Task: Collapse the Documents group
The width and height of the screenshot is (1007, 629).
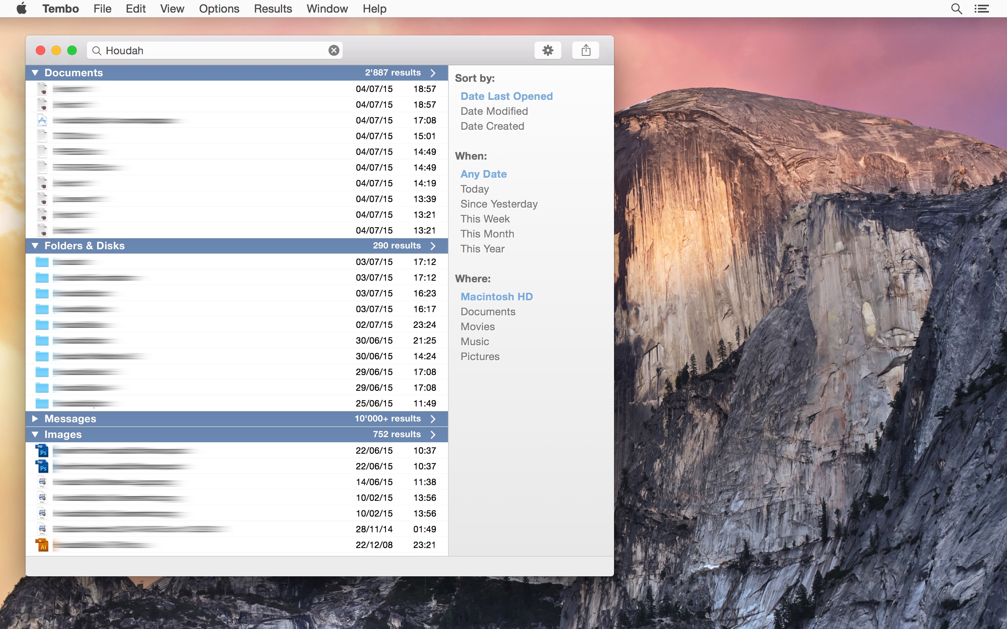Action: 35,73
